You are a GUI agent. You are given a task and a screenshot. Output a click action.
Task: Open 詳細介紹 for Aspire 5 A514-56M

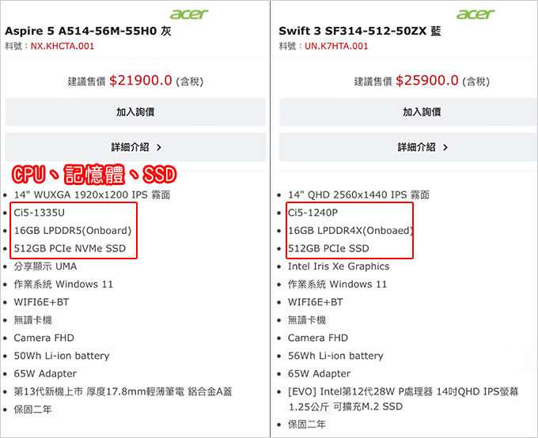(x=135, y=147)
